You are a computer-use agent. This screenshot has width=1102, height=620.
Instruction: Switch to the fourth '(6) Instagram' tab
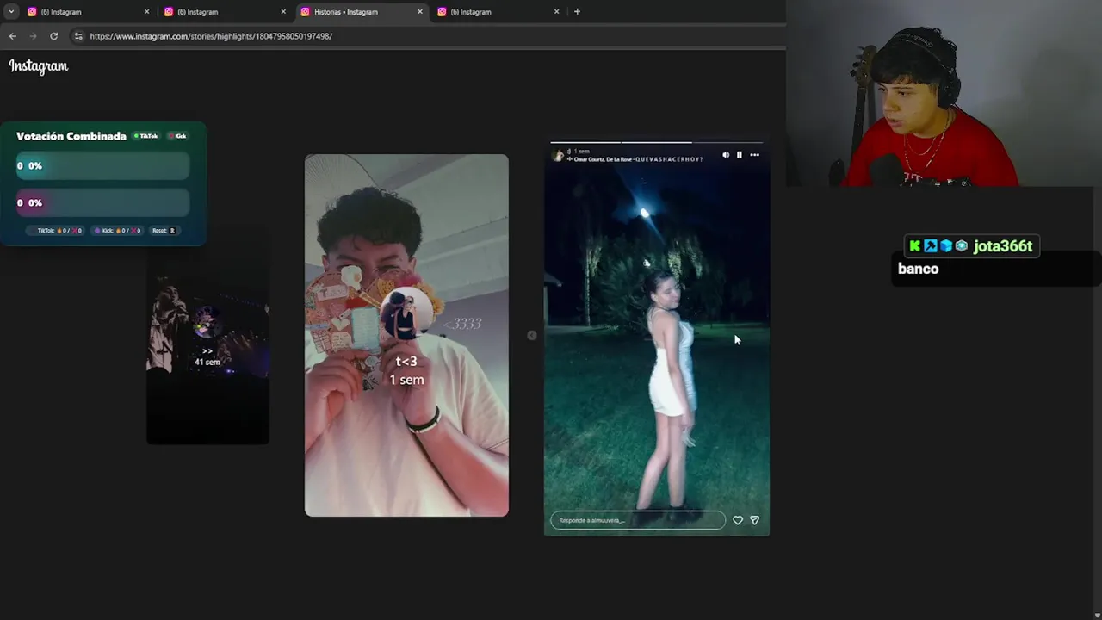tap(498, 12)
